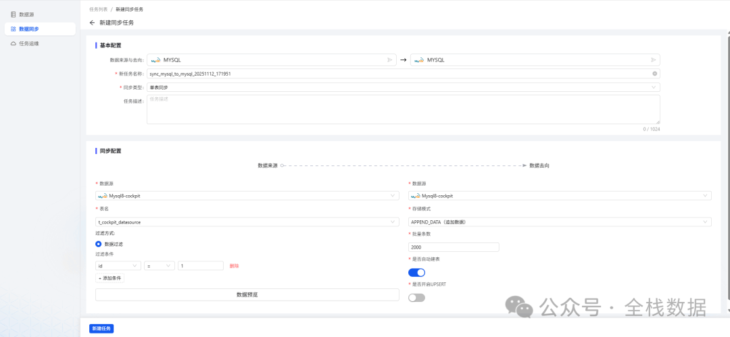Viewport: 730px width, 337px height.
Task: Click the 任务描述 text area
Action: (403, 109)
